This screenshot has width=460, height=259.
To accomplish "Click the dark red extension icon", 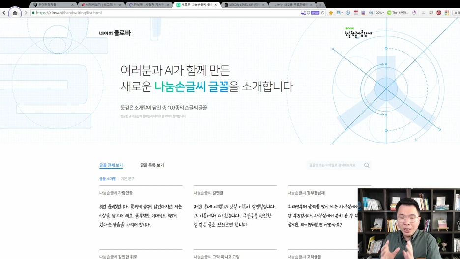I will click(439, 13).
